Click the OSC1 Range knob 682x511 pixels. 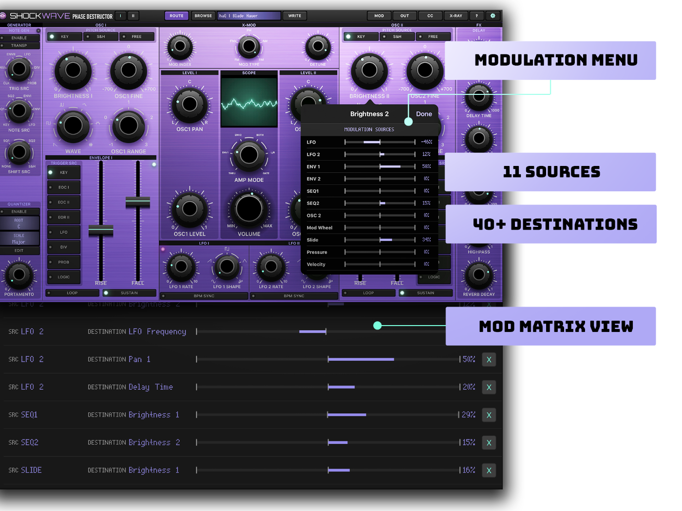click(129, 126)
